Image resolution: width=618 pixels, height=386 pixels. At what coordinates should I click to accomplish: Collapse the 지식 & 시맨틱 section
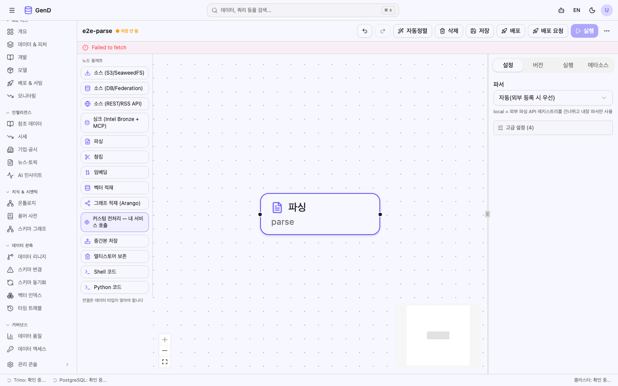[x=22, y=192]
